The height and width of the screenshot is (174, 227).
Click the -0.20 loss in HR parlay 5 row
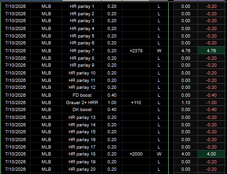pyautogui.click(x=211, y=36)
